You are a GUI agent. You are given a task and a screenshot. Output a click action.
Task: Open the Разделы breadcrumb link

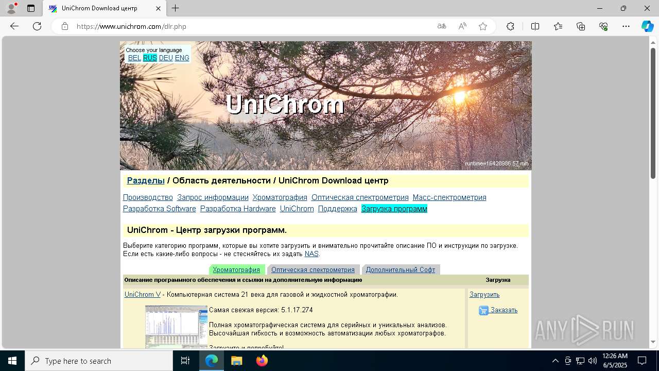click(146, 180)
